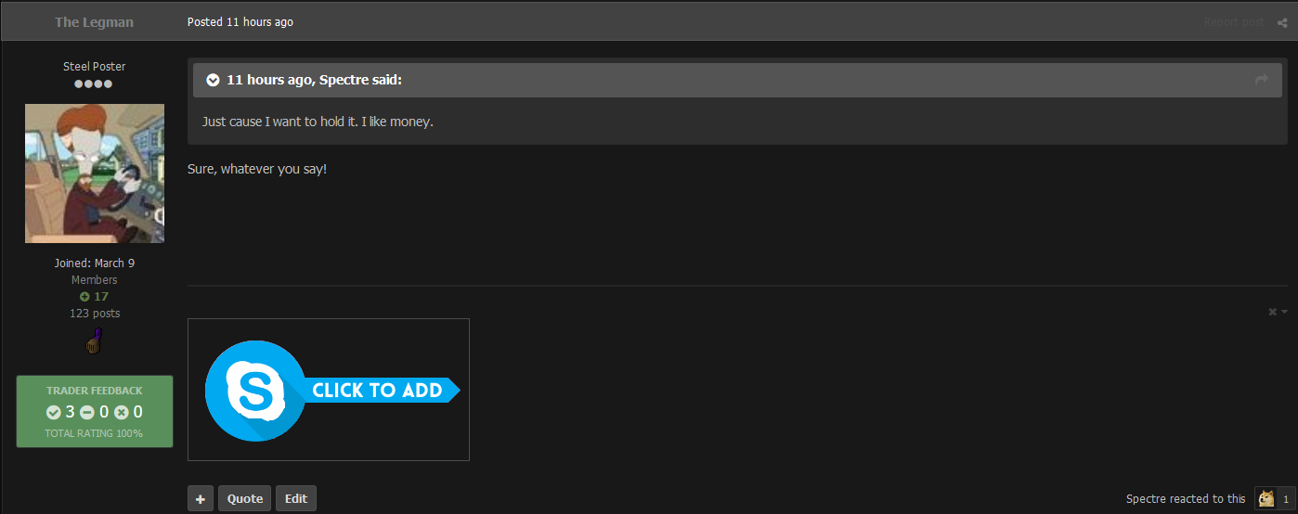Click the rank pips under Steel Poster
Viewport: 1298px width, 514px height.
point(94,84)
